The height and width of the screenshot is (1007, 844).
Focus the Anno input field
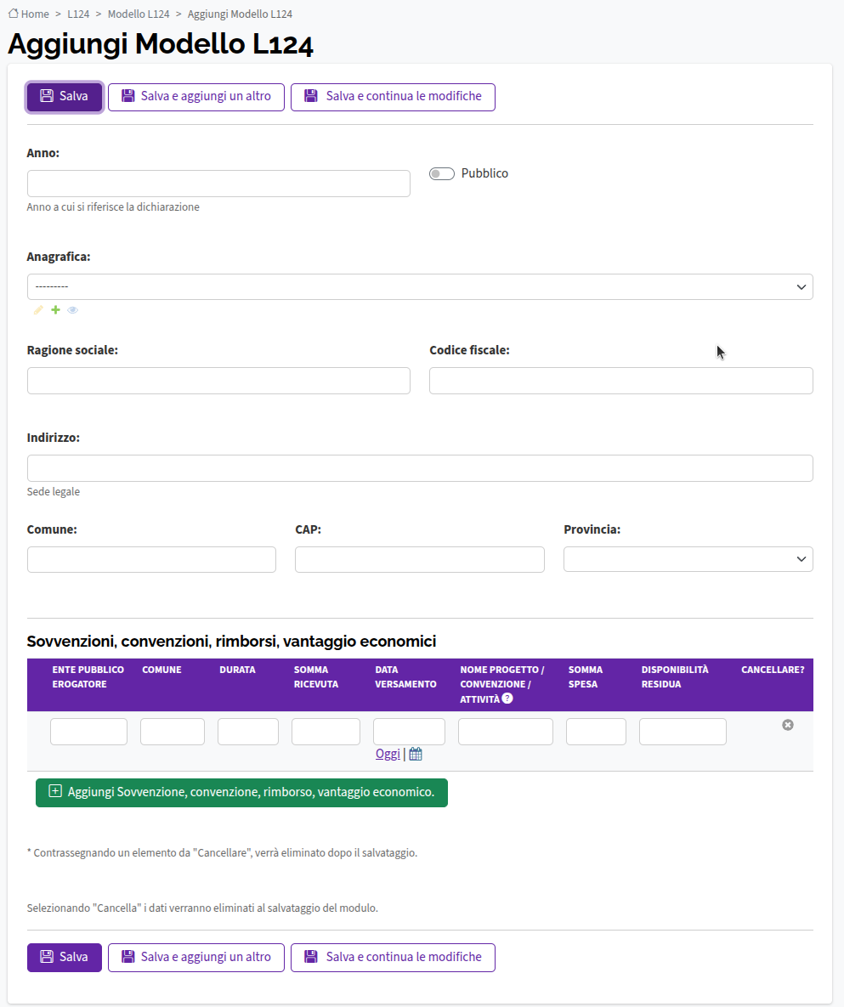218,184
